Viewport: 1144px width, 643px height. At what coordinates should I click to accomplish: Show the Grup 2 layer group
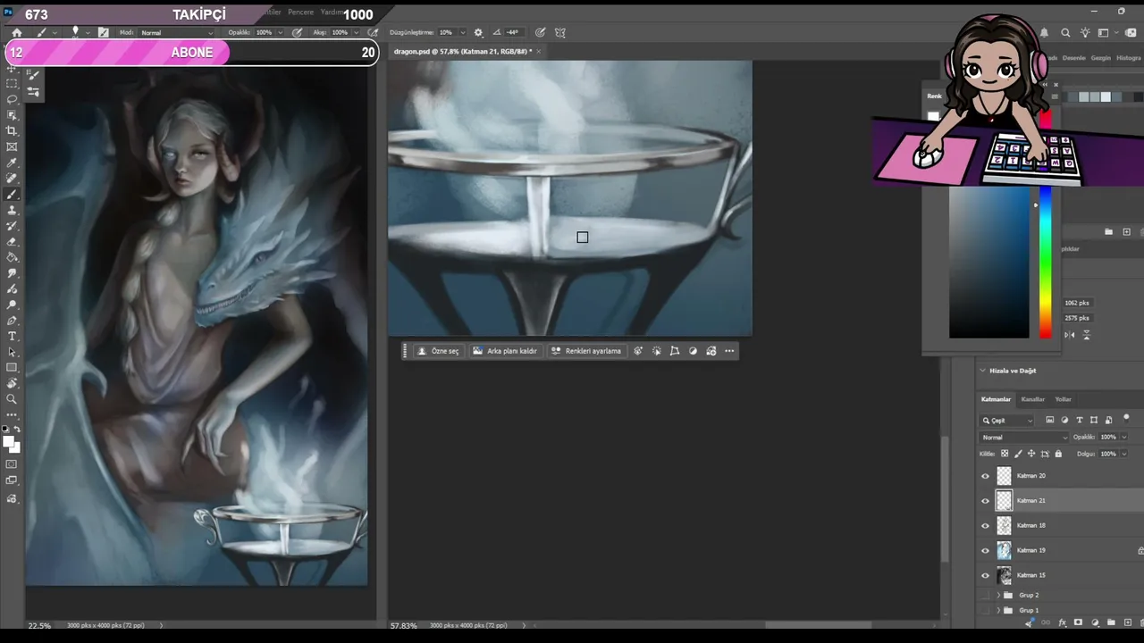pos(986,595)
